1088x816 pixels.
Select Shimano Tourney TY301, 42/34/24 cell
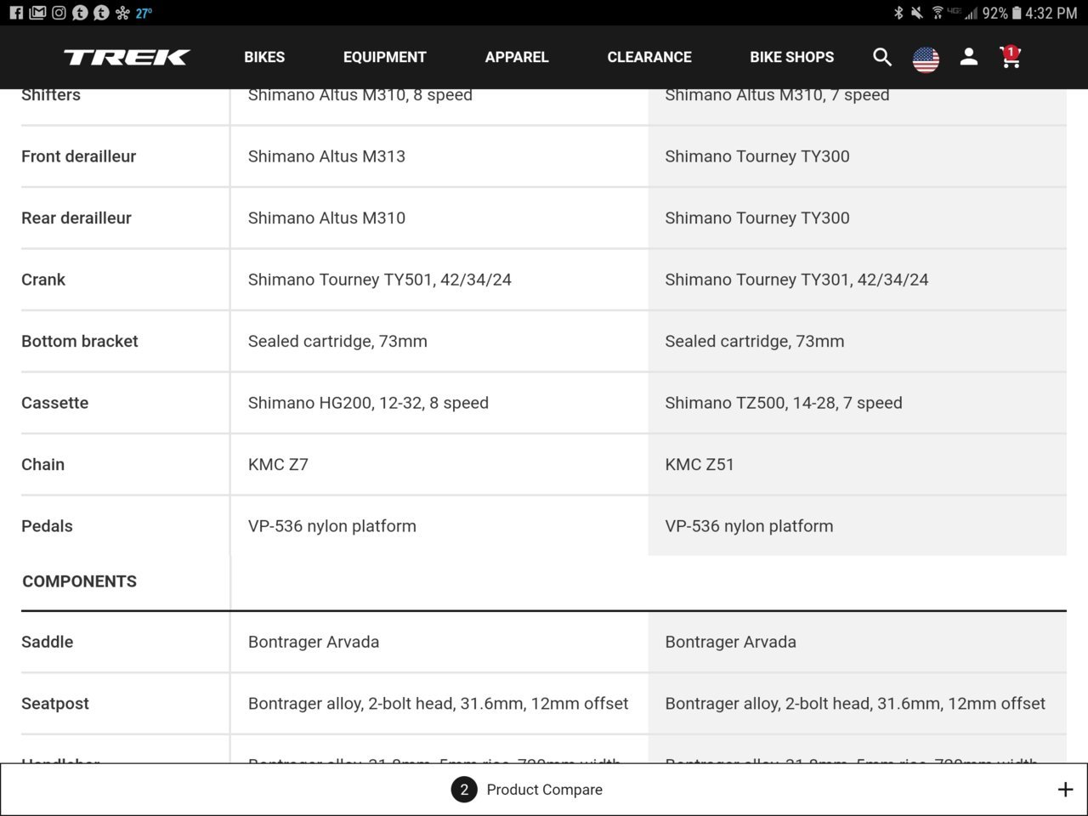pos(857,280)
